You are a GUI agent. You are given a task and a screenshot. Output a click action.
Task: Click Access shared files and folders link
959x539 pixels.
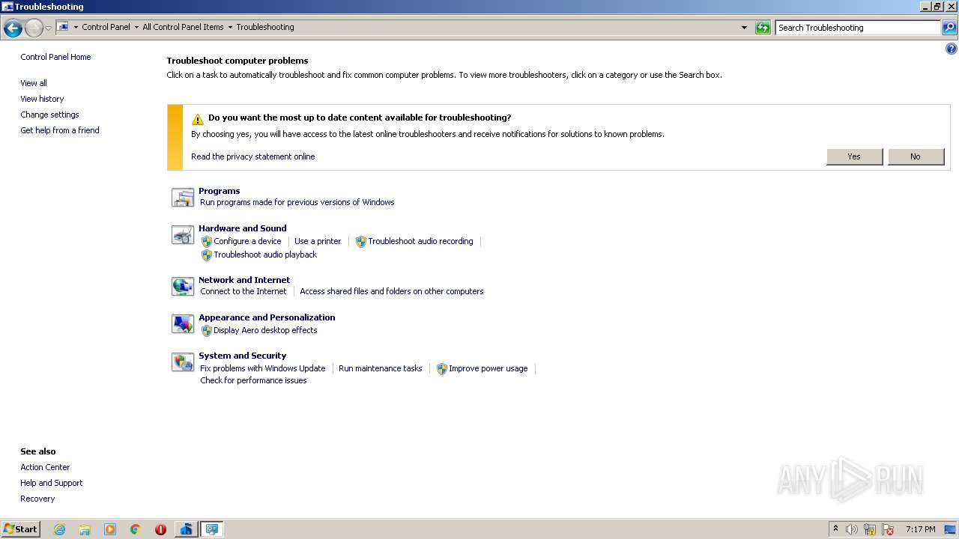(x=392, y=291)
